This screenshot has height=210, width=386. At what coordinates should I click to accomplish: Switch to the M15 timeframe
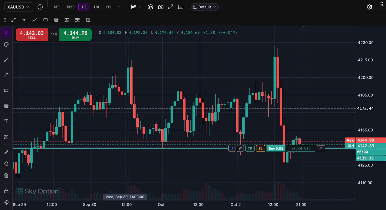(x=71, y=7)
